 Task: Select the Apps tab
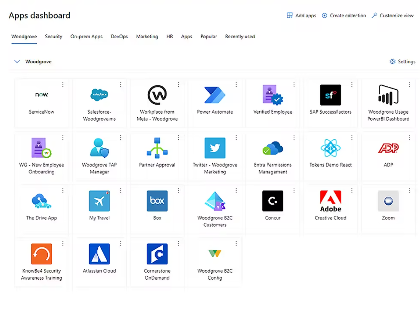(186, 37)
